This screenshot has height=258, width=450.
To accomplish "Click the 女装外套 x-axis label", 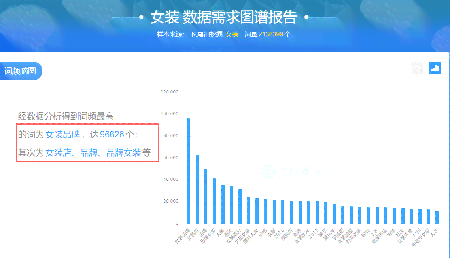I will point(405,235).
